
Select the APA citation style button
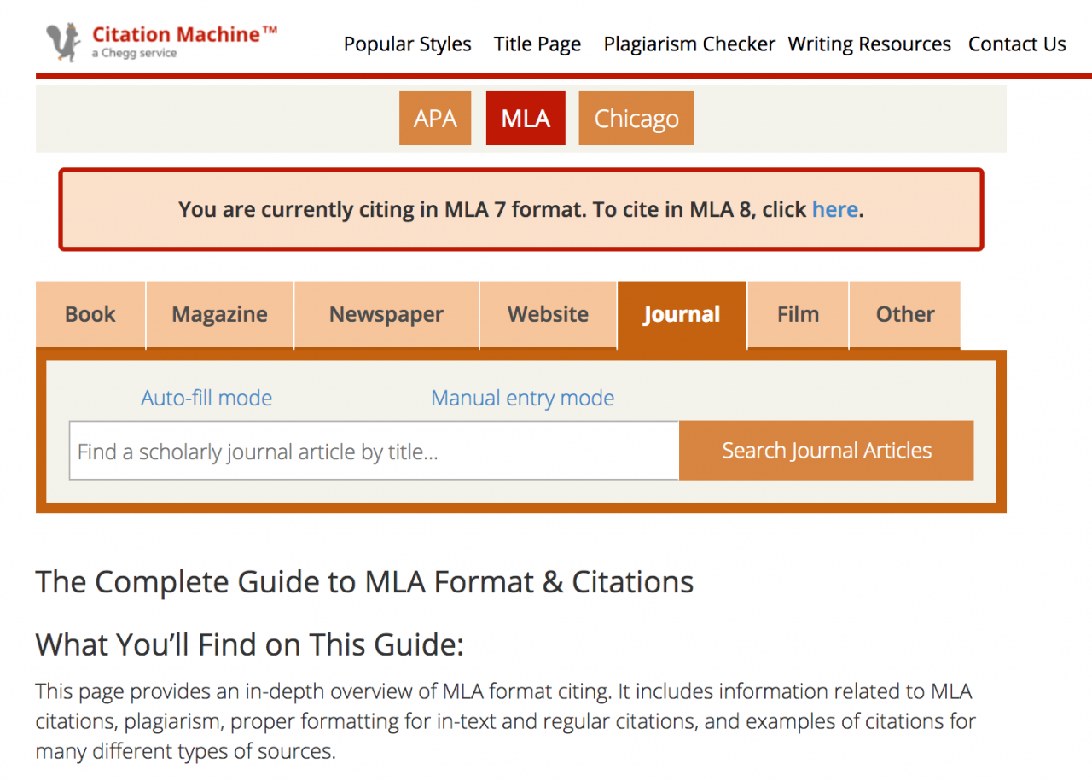435,118
